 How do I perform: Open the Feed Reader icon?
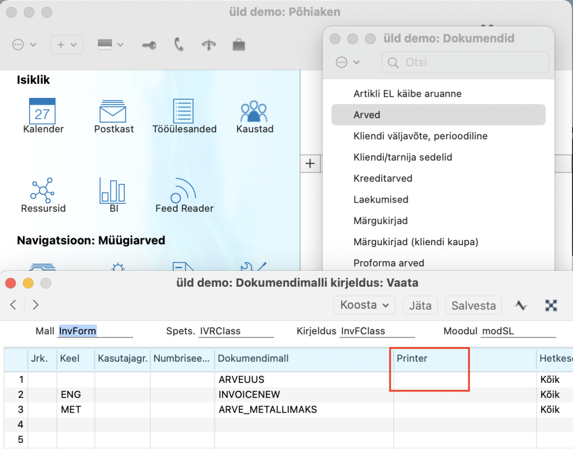[184, 191]
